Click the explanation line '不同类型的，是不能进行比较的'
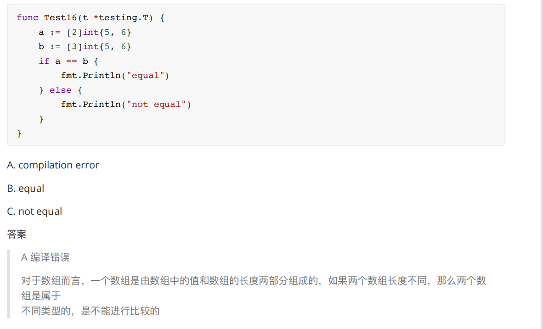The height and width of the screenshot is (329, 543). point(90,311)
